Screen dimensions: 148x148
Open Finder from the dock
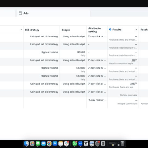coord(26,143)
